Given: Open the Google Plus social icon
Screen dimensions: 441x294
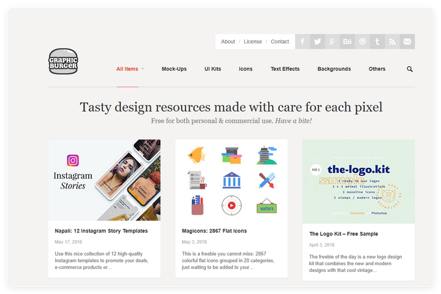Looking at the screenshot, I should [x=333, y=42].
